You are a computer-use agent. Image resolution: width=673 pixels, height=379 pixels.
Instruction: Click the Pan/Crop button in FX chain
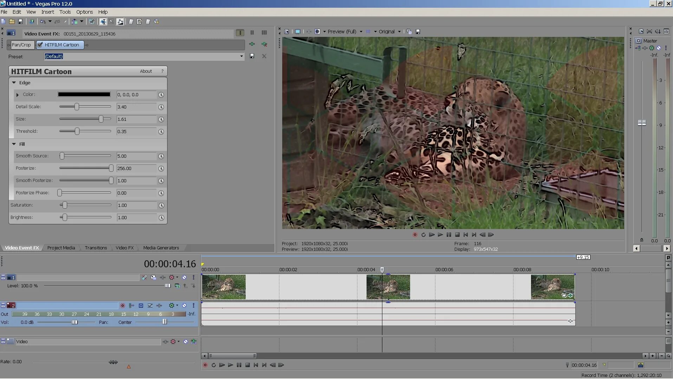pyautogui.click(x=21, y=45)
